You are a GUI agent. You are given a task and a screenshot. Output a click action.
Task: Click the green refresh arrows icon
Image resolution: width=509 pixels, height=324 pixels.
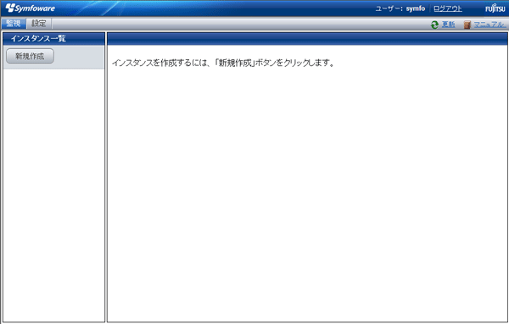[x=434, y=25]
